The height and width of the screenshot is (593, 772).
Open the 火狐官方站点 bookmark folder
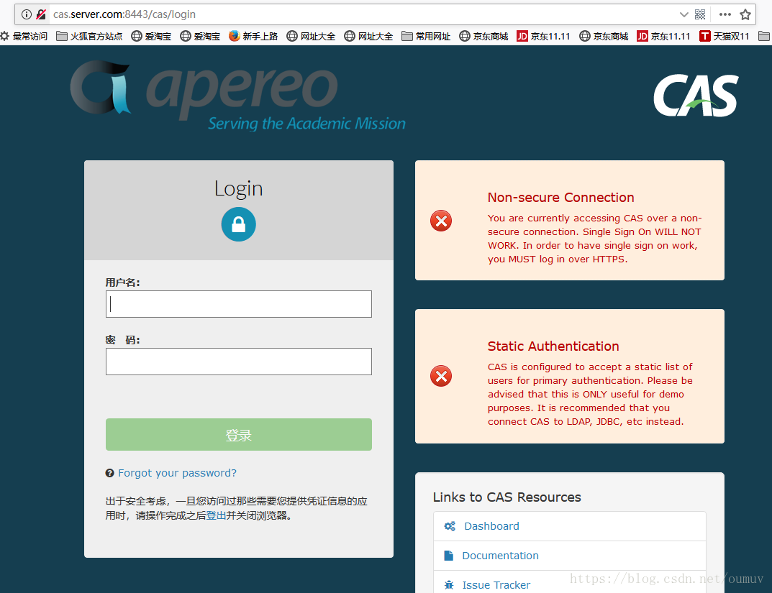click(90, 36)
